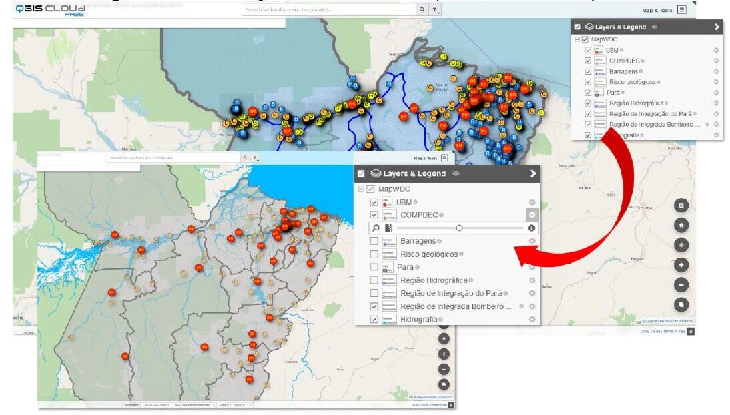Open COMPDEC layer settings gear in enlarged panel
The image size is (730, 415).
[x=532, y=214]
